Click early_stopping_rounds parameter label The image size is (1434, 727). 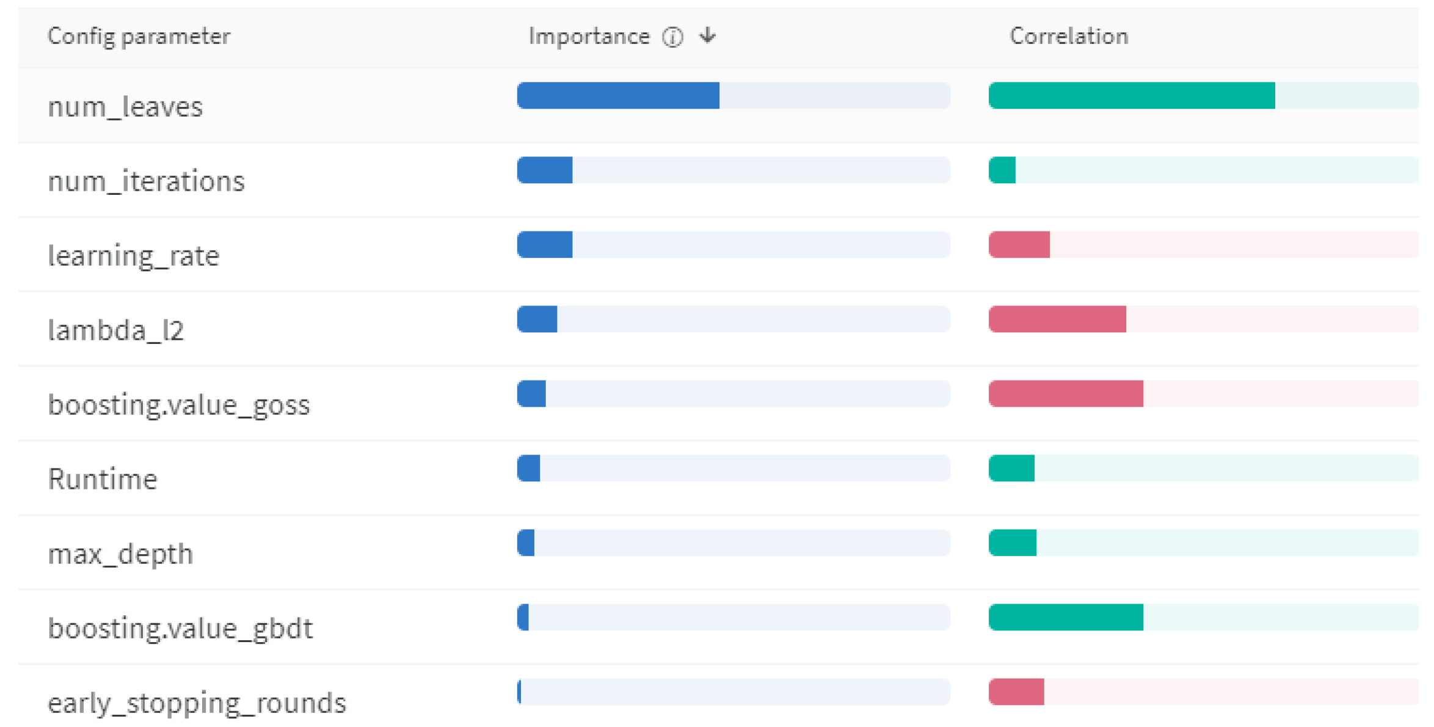click(x=197, y=703)
